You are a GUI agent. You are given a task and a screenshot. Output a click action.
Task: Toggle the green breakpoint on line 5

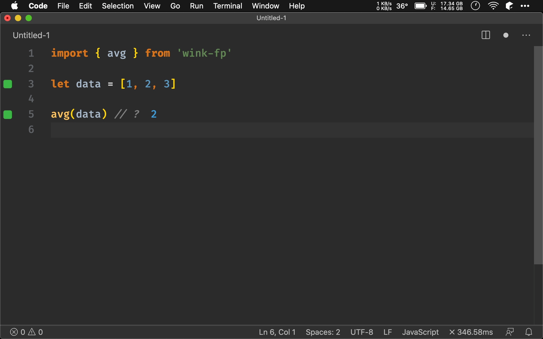point(8,114)
